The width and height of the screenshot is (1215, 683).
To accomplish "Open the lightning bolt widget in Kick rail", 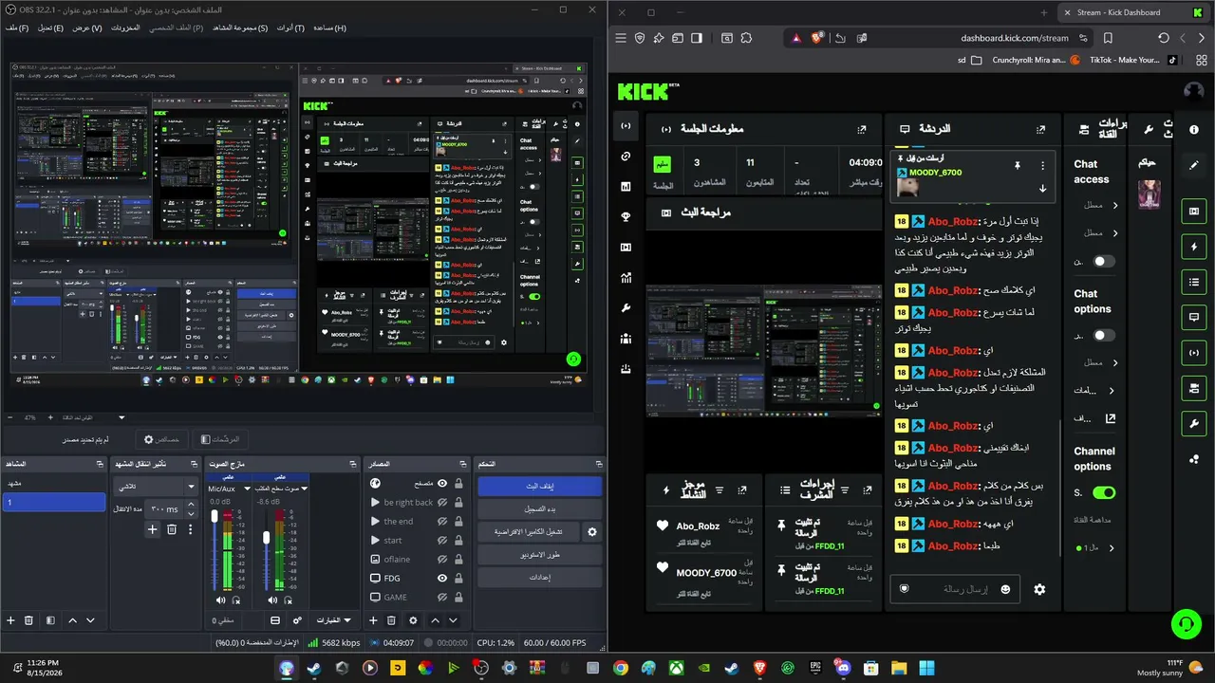I will (x=1194, y=247).
